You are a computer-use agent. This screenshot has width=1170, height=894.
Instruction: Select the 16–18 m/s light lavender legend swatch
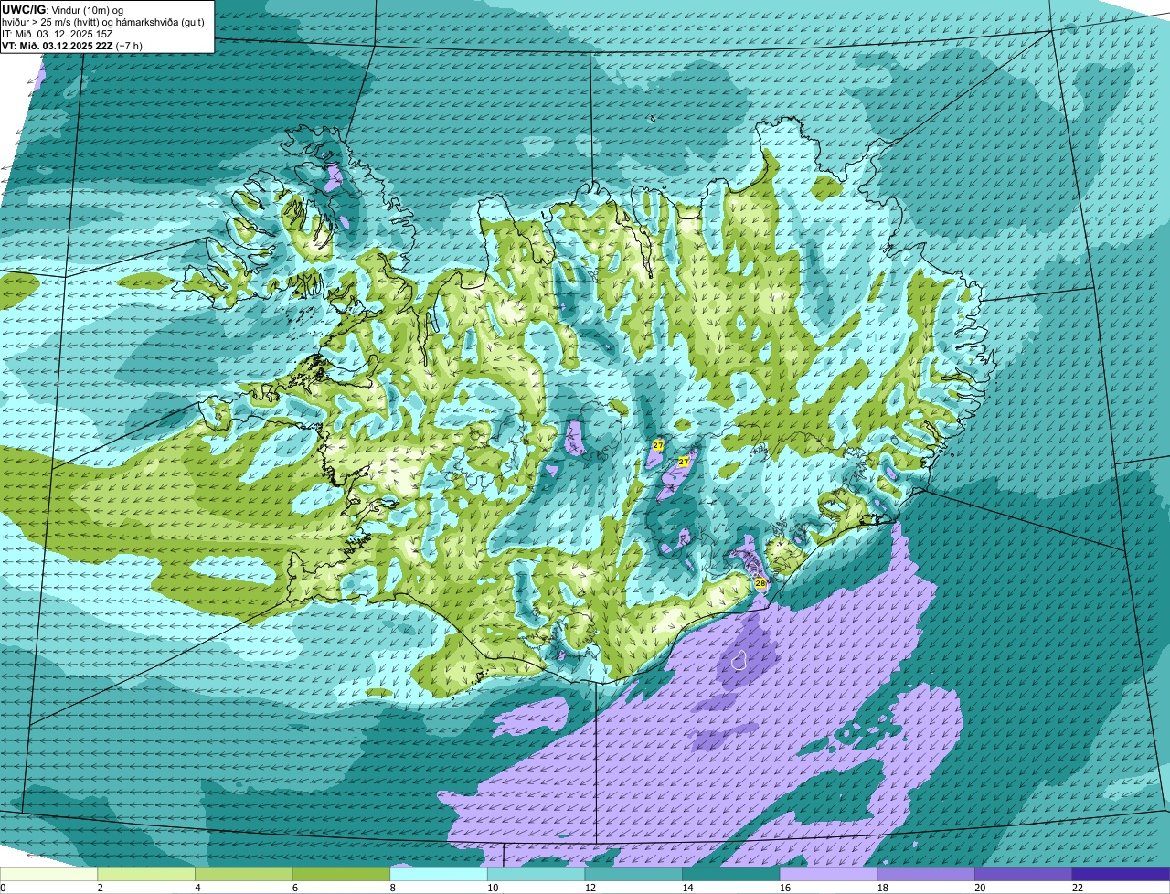[x=828, y=874]
